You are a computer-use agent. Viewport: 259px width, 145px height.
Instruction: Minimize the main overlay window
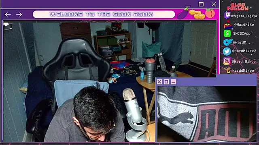[188, 6]
